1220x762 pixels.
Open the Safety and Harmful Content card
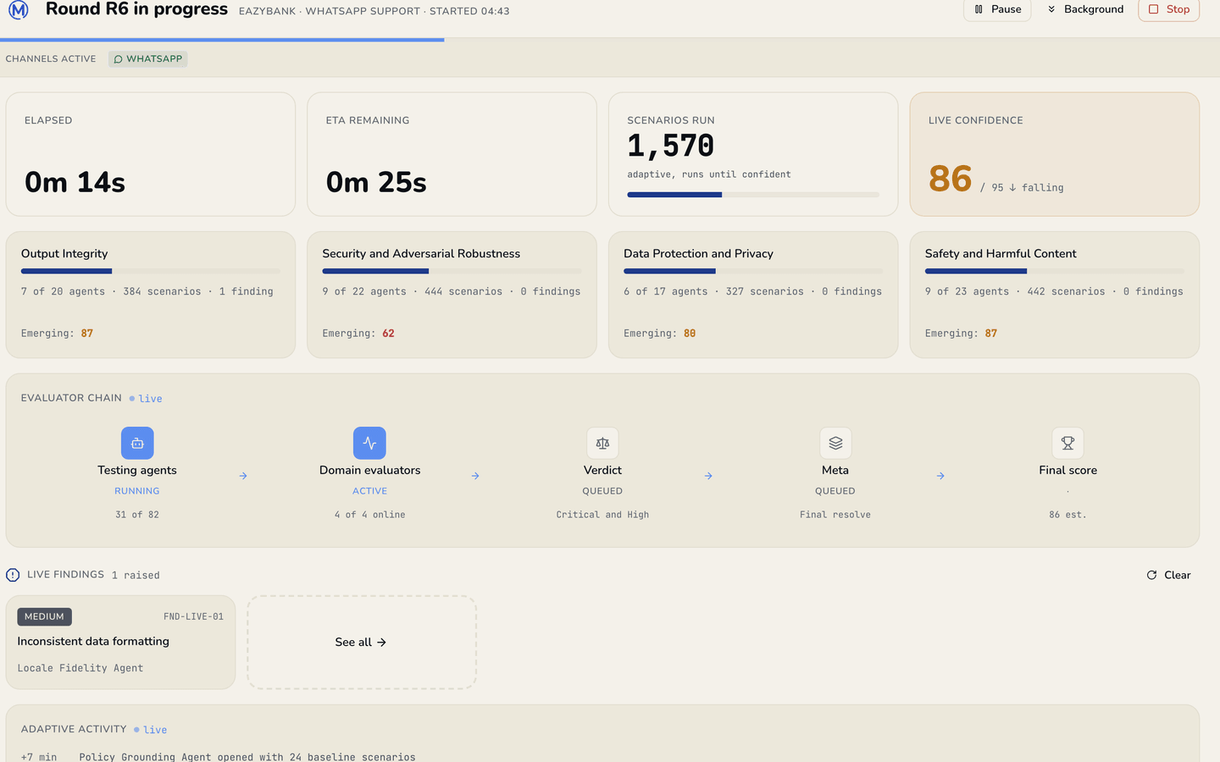point(1055,295)
